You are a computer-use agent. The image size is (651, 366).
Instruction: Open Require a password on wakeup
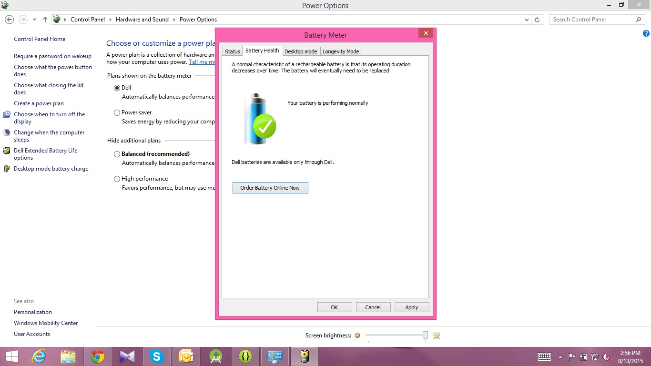[52, 56]
